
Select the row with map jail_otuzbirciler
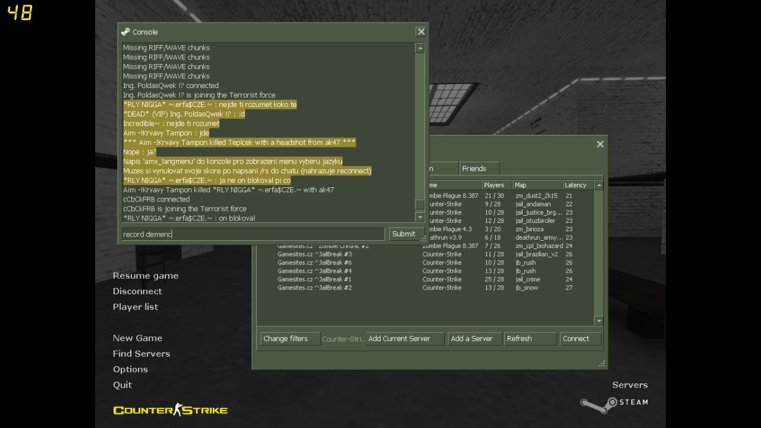[x=510, y=221]
